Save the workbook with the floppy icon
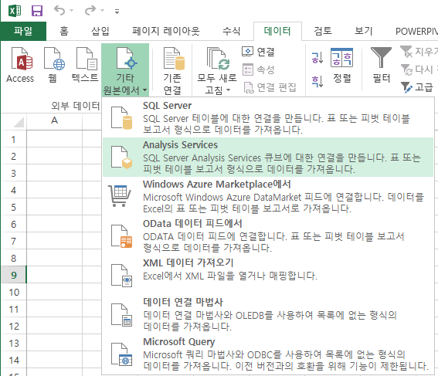The height and width of the screenshot is (376, 438). click(37, 11)
